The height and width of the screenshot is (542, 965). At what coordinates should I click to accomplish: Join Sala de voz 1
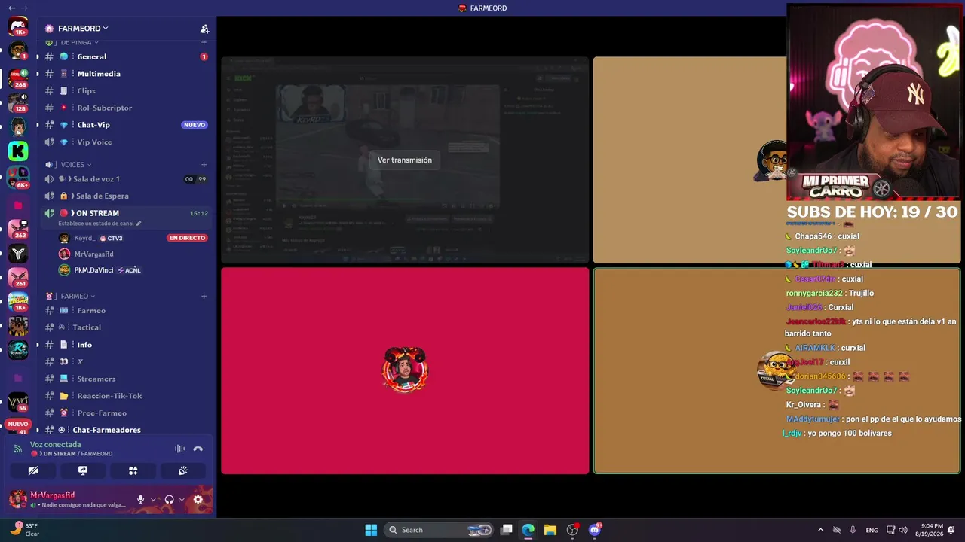point(125,179)
